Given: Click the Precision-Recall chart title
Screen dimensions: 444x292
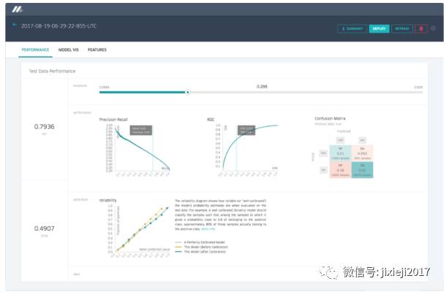Looking at the screenshot, I should pos(113,120).
